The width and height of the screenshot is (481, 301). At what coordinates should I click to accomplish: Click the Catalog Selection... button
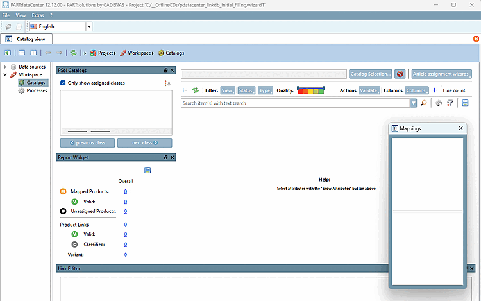pos(371,74)
